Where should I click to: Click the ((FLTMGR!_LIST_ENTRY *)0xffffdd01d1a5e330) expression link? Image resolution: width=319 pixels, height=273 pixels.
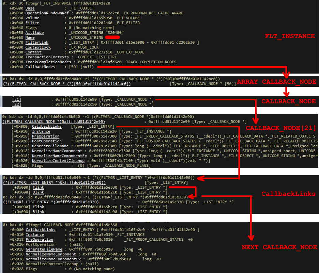click(x=51, y=202)
